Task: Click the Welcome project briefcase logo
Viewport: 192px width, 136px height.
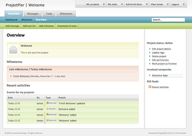Action: 13,50
